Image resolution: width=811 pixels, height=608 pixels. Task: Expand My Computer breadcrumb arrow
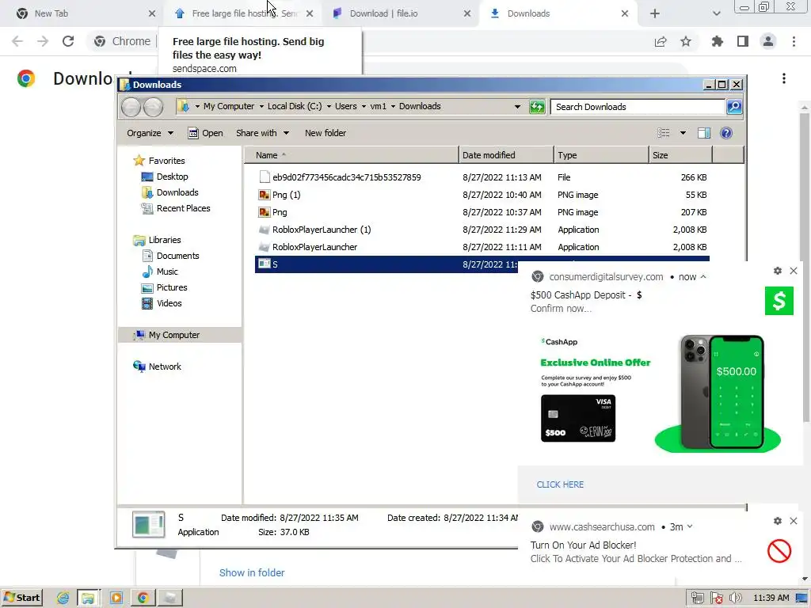click(261, 107)
